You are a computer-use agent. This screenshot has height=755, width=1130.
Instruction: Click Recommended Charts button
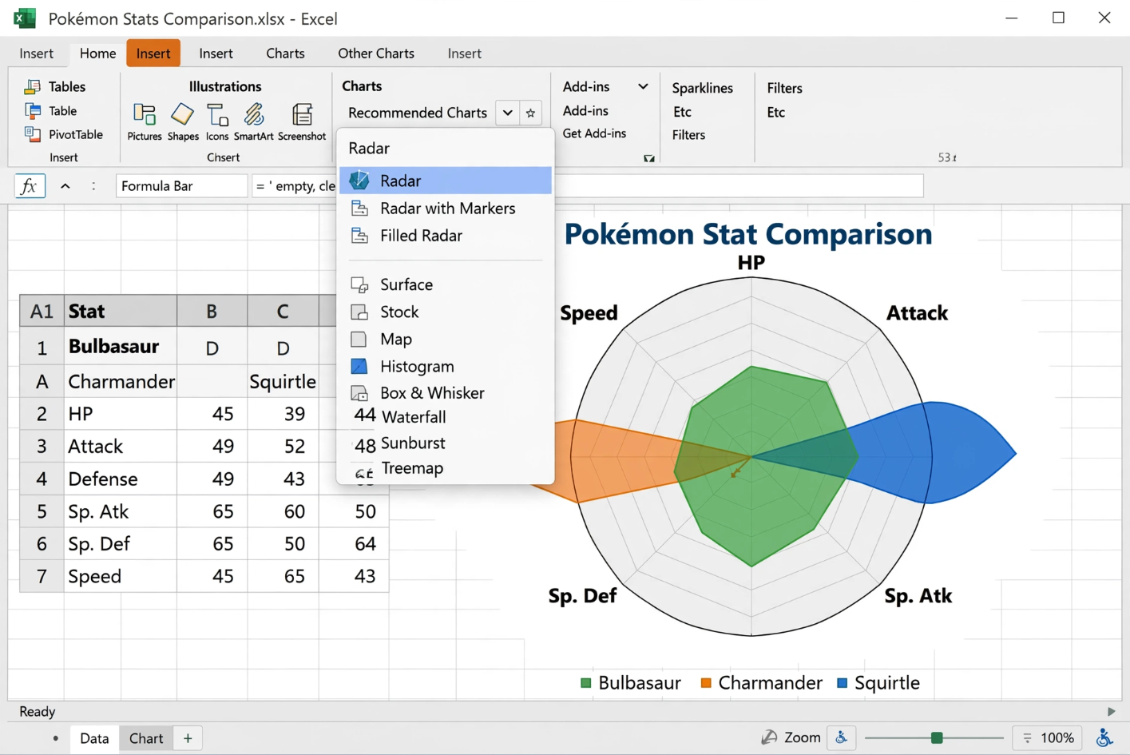click(x=418, y=113)
